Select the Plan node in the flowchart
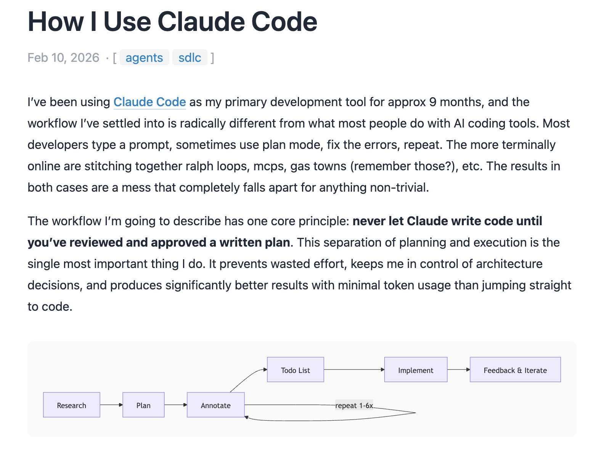 point(143,405)
